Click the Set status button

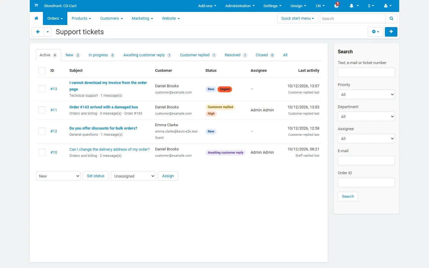click(96, 176)
